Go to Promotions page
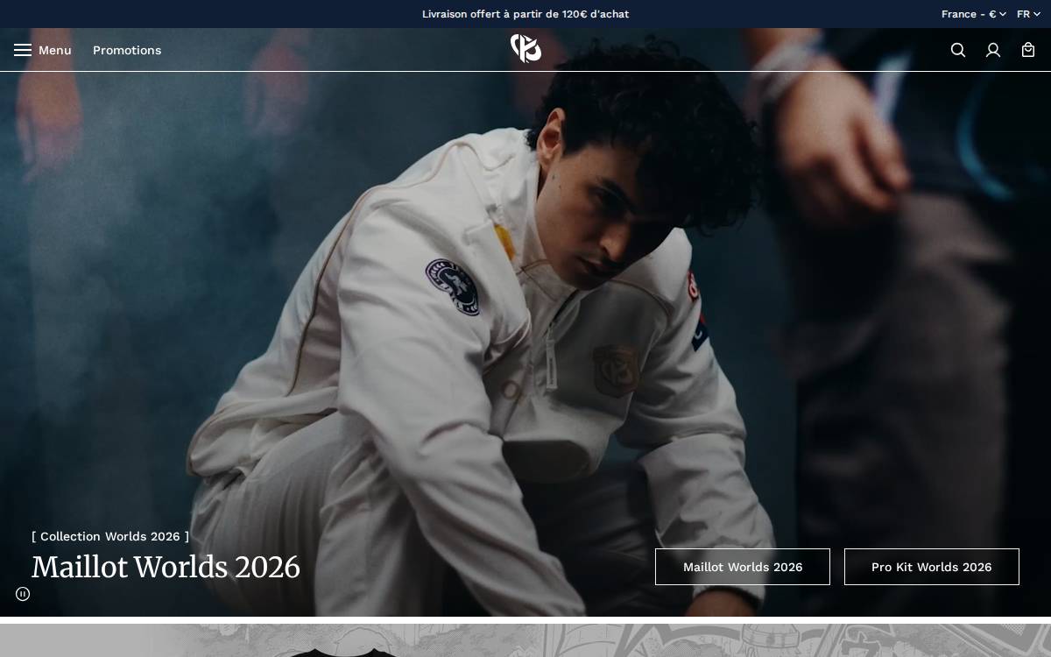Image resolution: width=1051 pixels, height=657 pixels. point(127,50)
